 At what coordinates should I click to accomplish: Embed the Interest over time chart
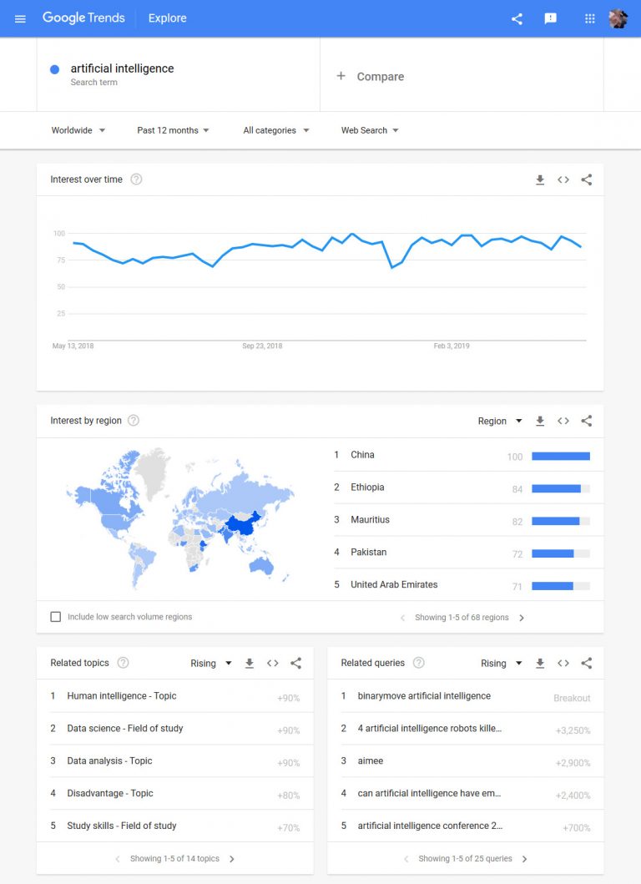(x=563, y=179)
